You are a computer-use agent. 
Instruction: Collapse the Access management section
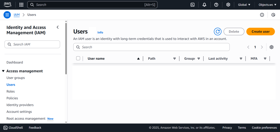3,71
